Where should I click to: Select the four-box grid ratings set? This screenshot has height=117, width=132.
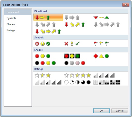point(107,82)
